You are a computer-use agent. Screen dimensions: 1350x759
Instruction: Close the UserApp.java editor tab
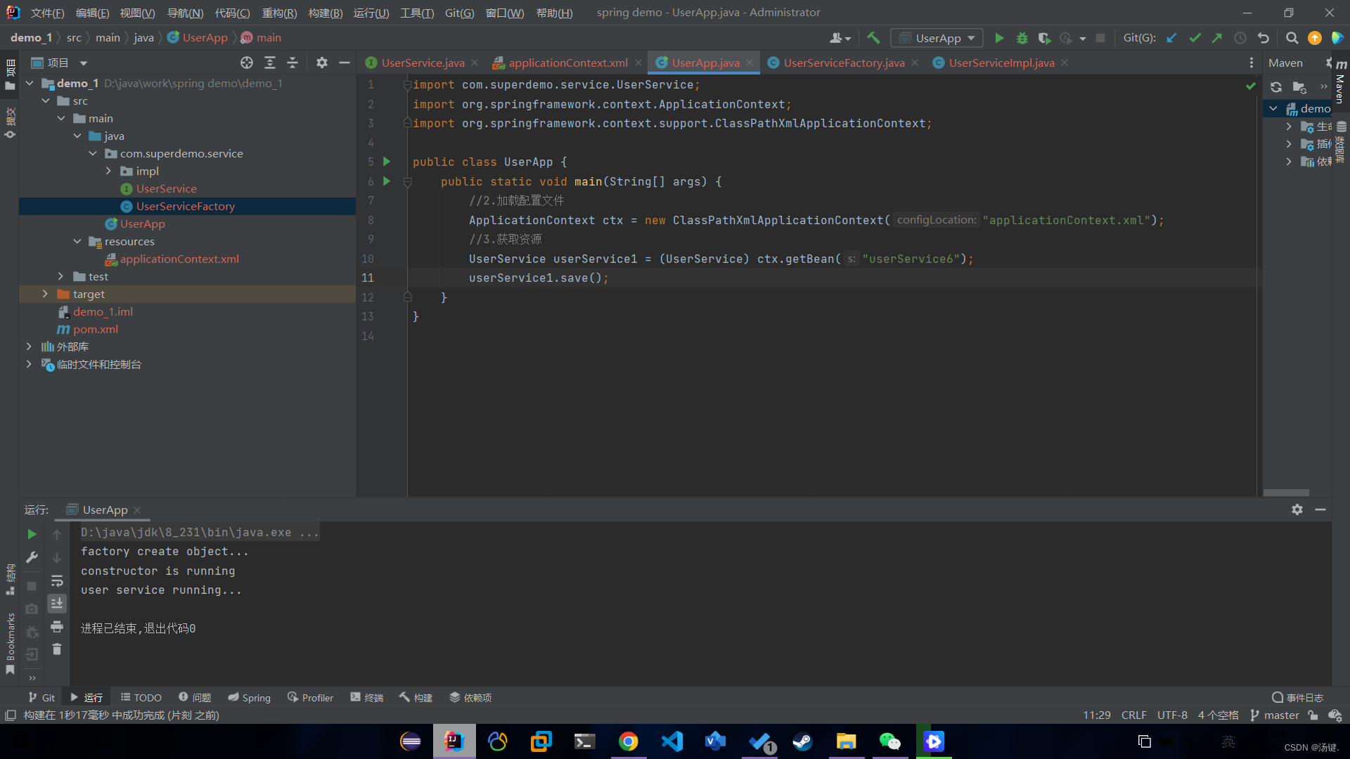750,63
